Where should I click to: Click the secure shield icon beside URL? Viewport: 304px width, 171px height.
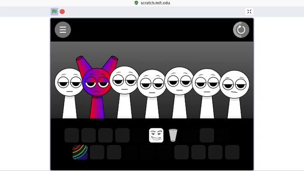pos(136,3)
